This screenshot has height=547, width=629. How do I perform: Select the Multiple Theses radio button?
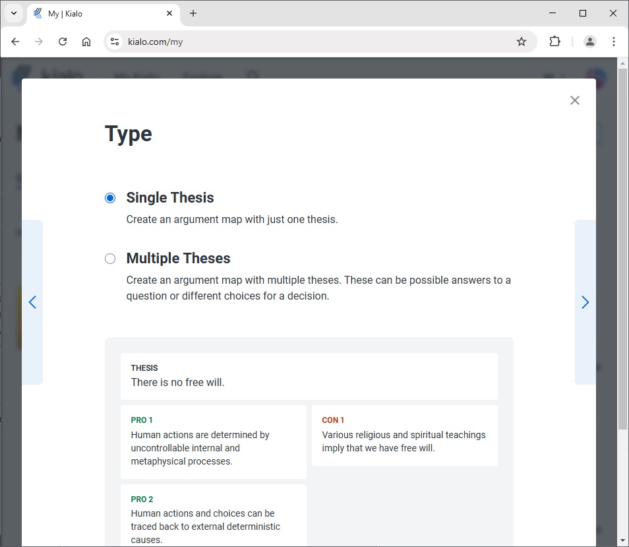110,259
